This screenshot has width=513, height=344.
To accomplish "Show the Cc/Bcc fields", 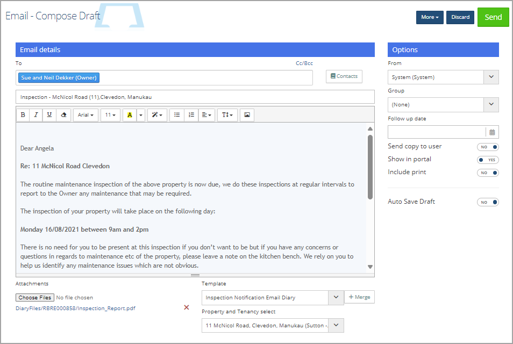I will coord(304,63).
